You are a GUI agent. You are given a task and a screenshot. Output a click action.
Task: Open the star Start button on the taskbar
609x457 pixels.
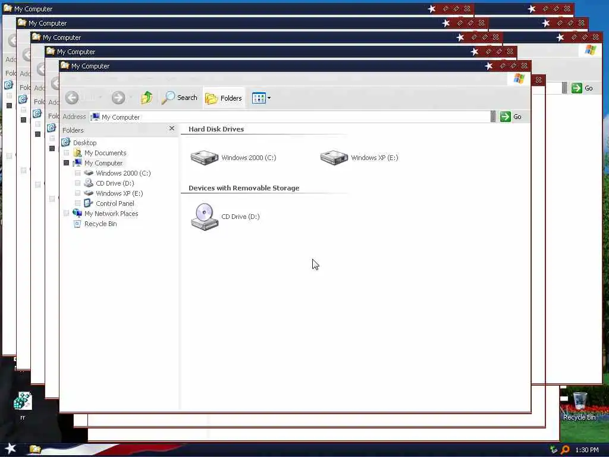point(11,449)
